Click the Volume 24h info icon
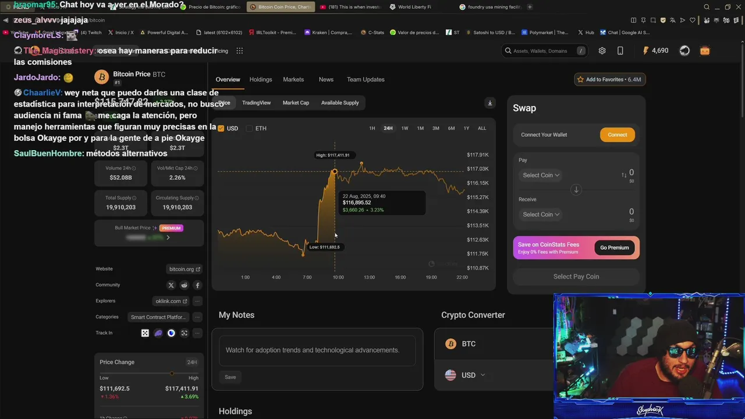Screen dimensions: 745x419 click(x=134, y=168)
